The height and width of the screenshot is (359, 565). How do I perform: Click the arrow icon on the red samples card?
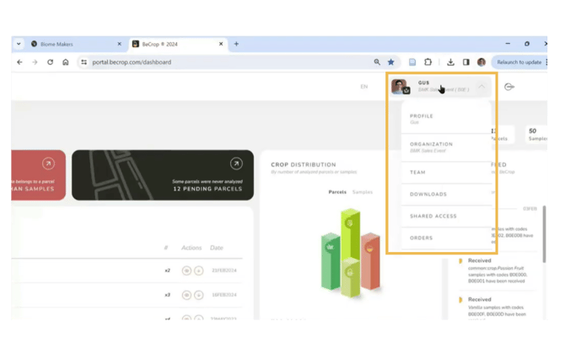(48, 163)
